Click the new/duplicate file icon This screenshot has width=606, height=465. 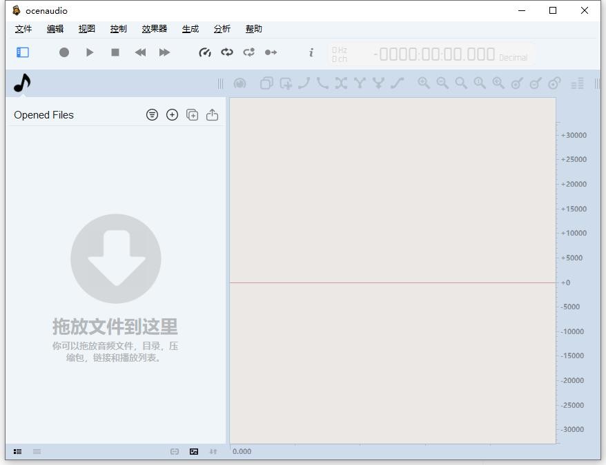pos(192,114)
